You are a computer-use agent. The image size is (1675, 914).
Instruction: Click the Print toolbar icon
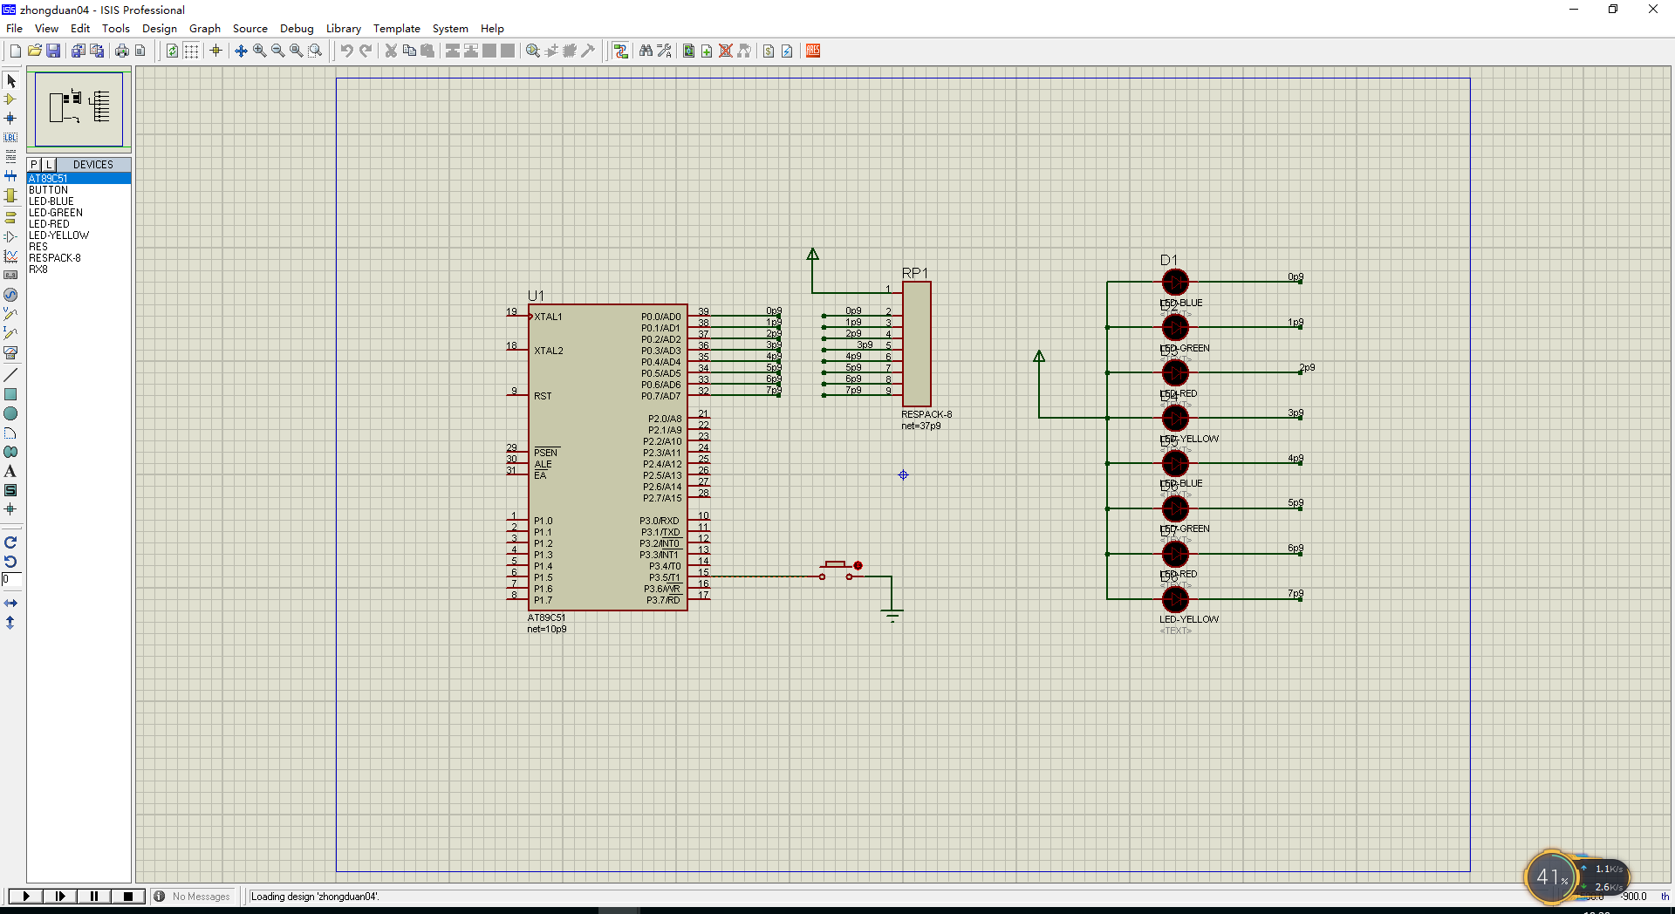121,51
